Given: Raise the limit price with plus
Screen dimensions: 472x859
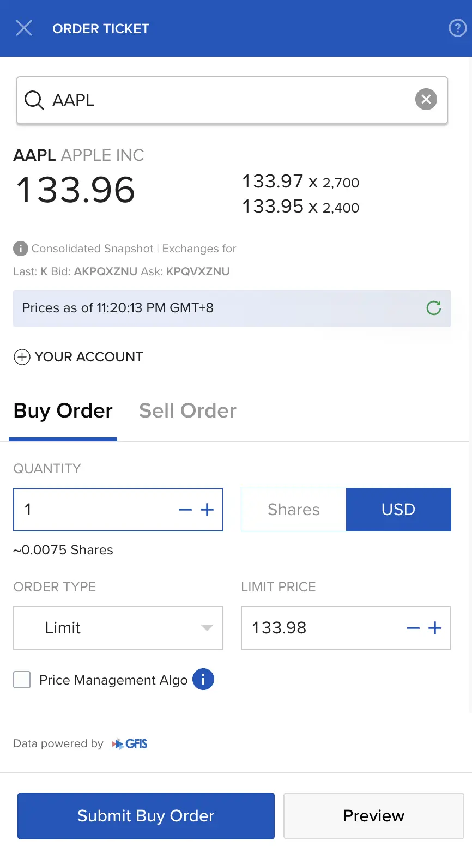Looking at the screenshot, I should pyautogui.click(x=435, y=628).
